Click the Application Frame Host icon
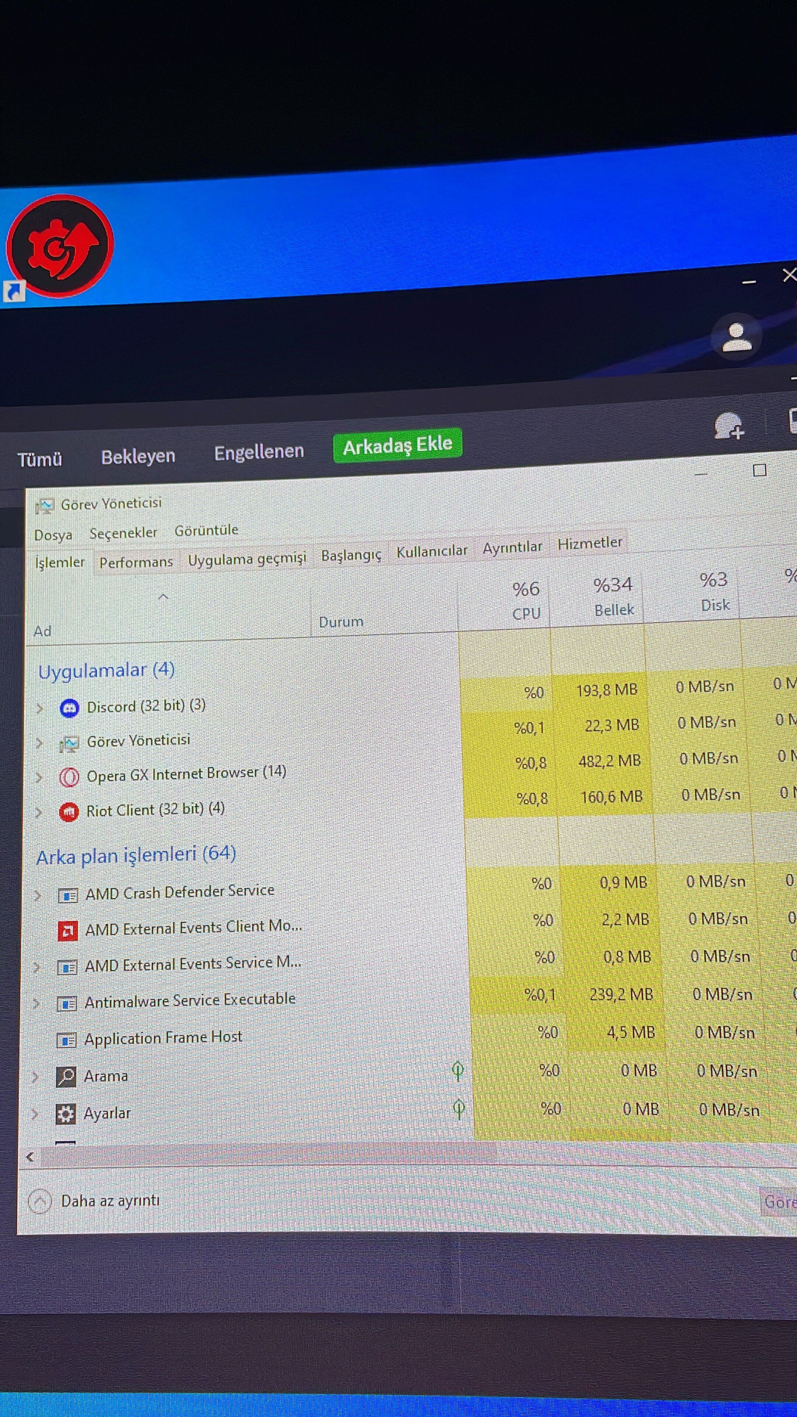 click(66, 1041)
